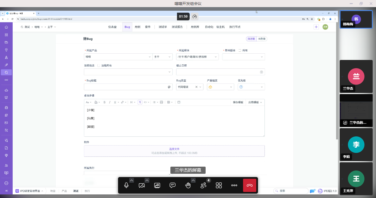Turn on camera in meeting toolbar
Image resolution: width=376 pixels, height=198 pixels.
142,185
